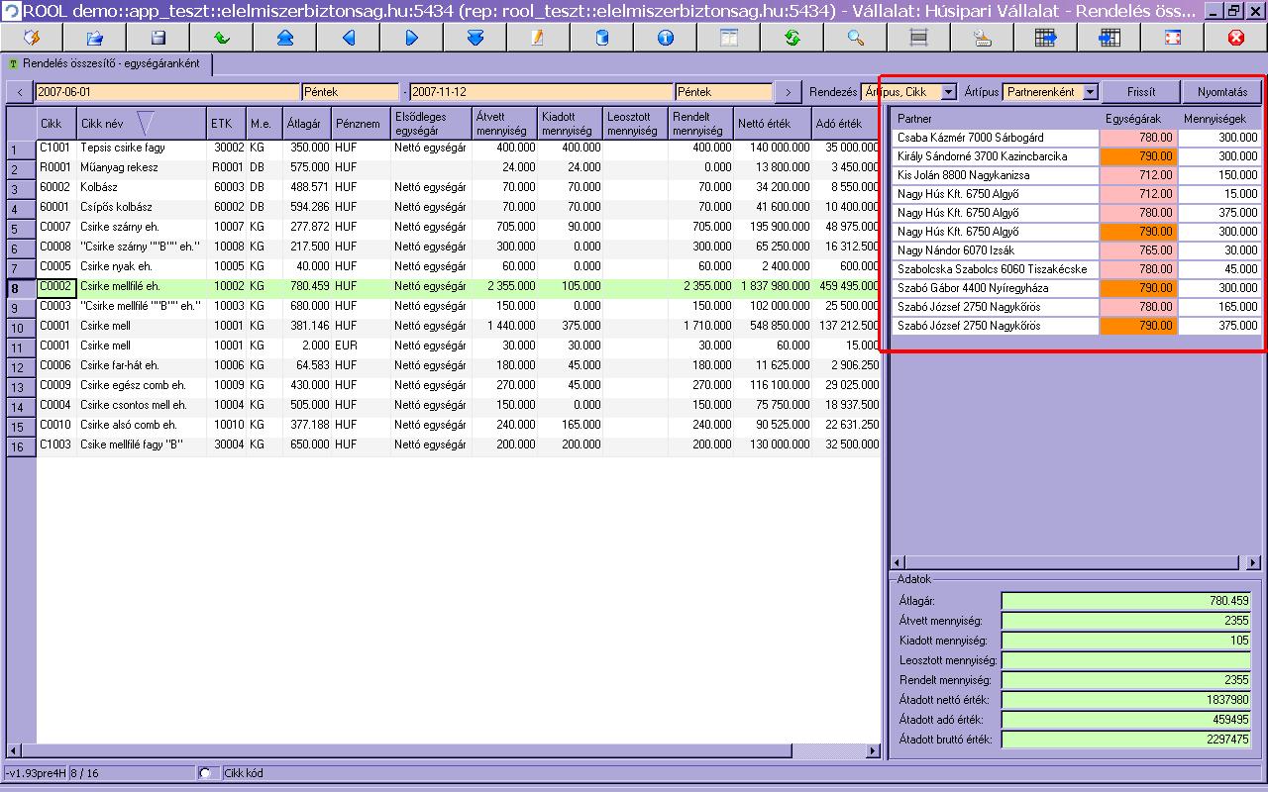Click the blue info circle toolbar icon
Image resolution: width=1268 pixels, height=792 pixels.
tap(665, 38)
